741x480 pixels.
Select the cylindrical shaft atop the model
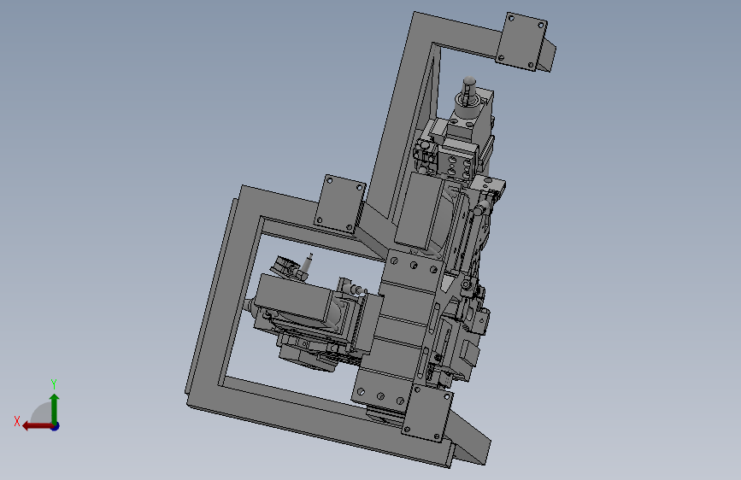coord(469,91)
